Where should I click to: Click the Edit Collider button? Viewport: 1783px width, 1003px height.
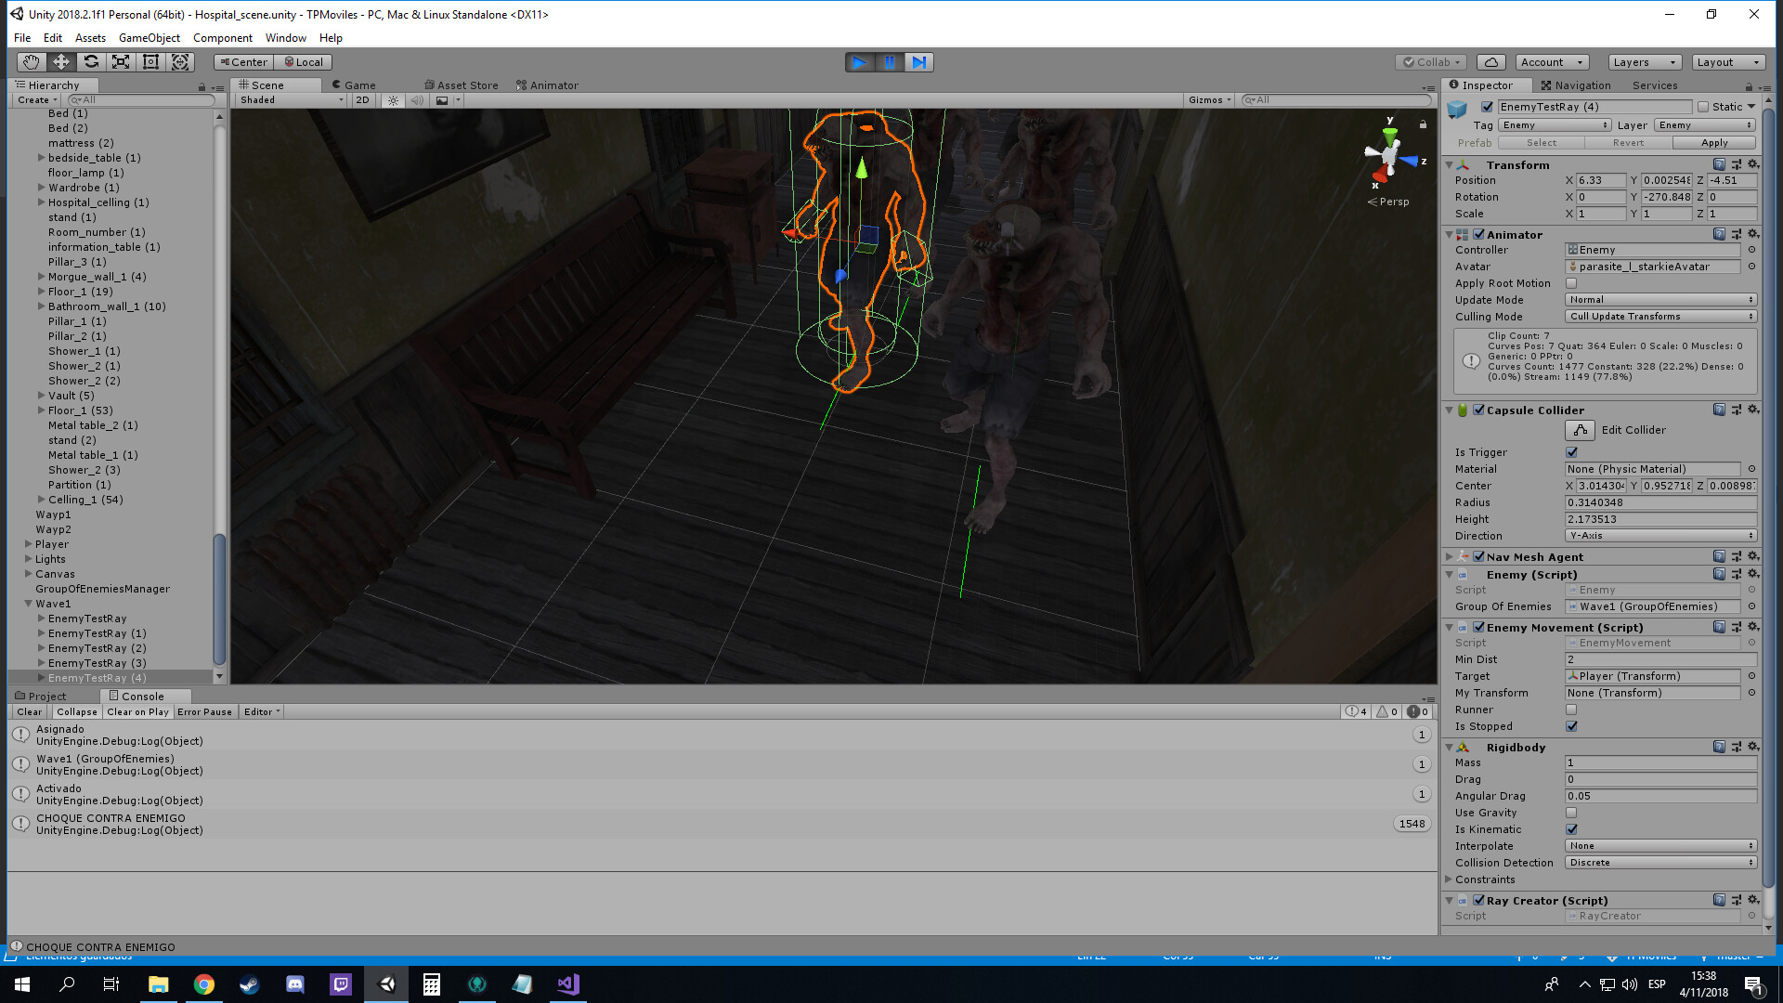click(x=1580, y=430)
